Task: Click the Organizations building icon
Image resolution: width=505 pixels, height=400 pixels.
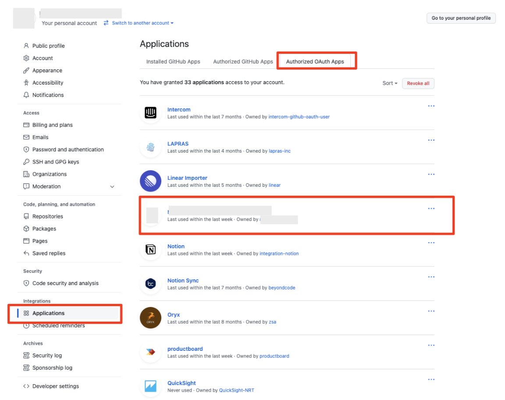Action: pyautogui.click(x=26, y=174)
